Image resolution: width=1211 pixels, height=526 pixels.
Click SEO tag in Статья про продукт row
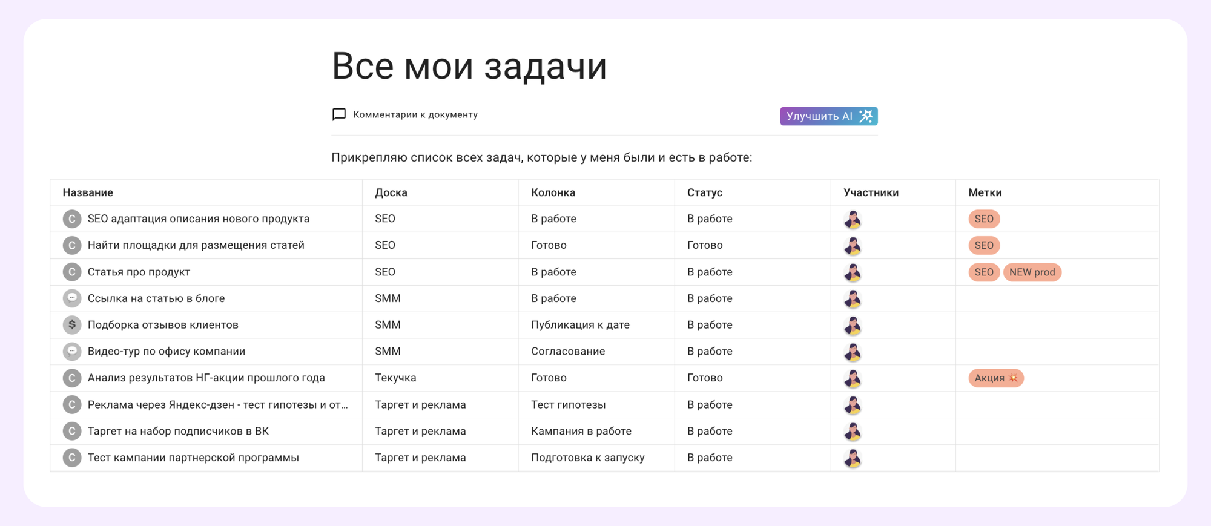tap(984, 272)
